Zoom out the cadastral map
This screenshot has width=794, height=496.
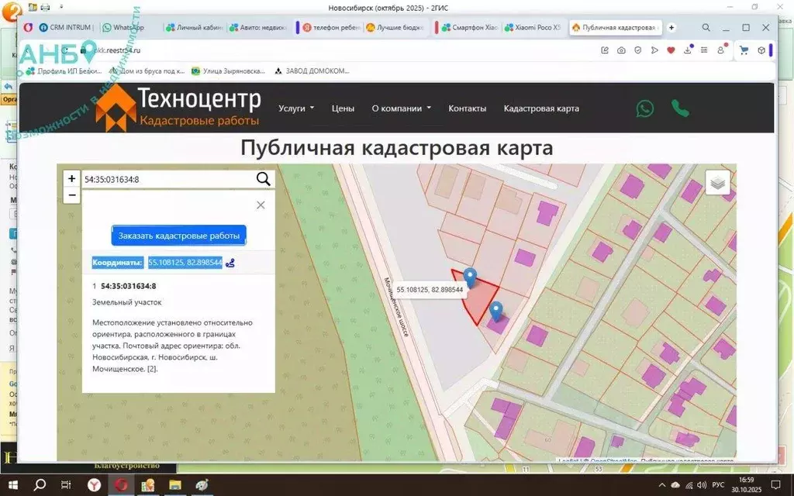pos(72,195)
